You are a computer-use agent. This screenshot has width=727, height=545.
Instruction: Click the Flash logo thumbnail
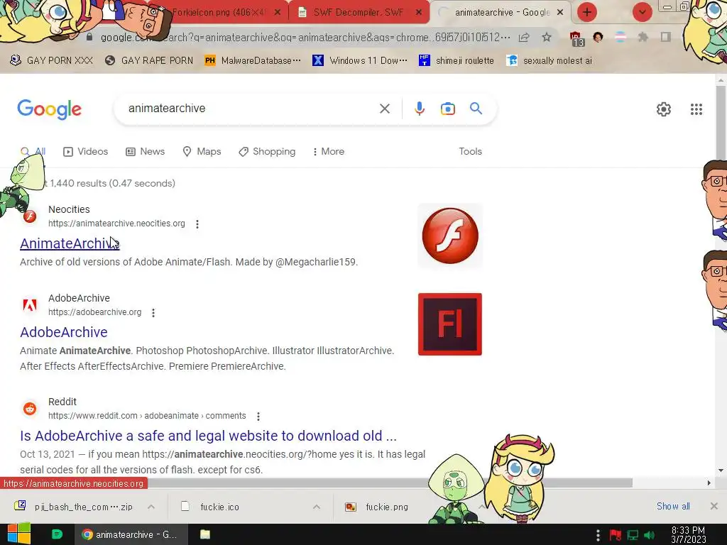[x=450, y=236]
